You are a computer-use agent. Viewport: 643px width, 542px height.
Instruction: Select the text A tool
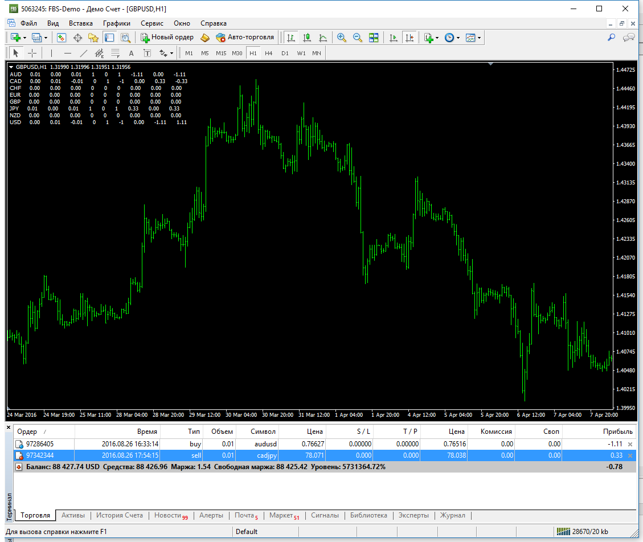pyautogui.click(x=131, y=53)
